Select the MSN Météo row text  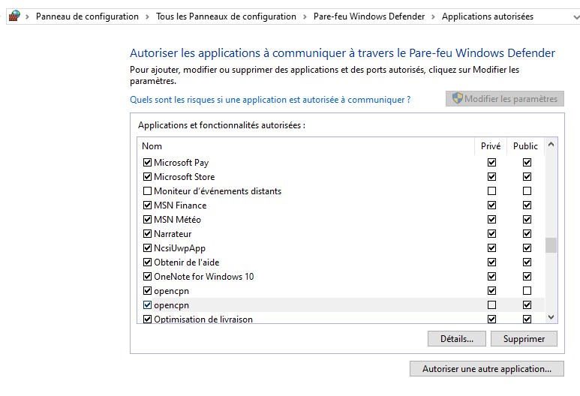coord(178,220)
